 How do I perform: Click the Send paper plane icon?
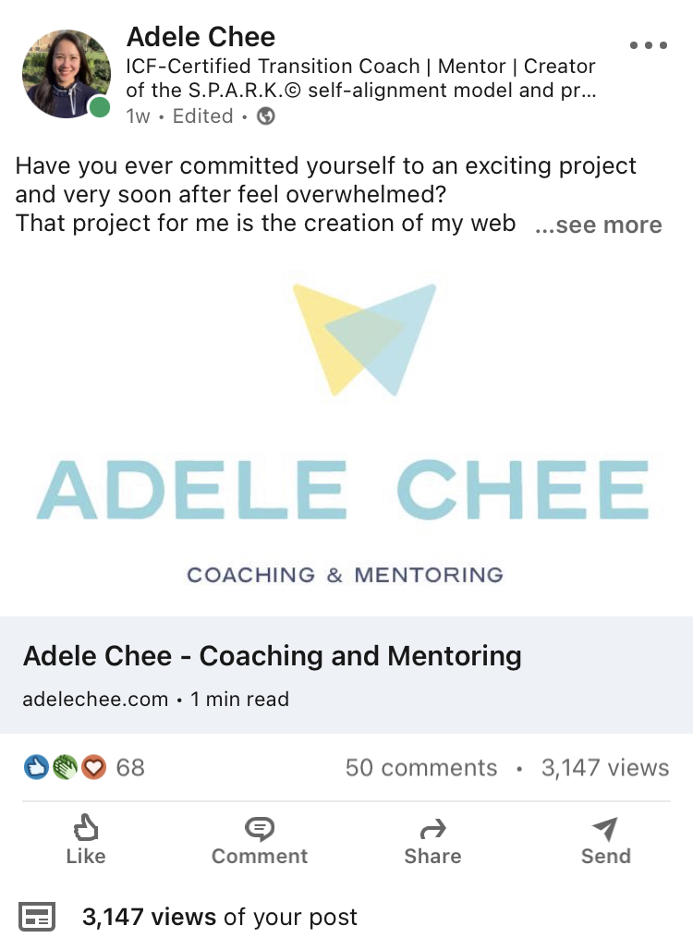pos(605,829)
